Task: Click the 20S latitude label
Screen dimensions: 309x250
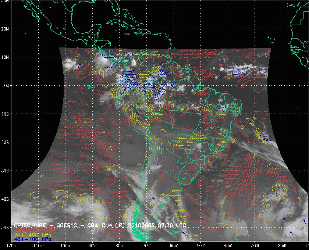Action: [x=5, y=142]
